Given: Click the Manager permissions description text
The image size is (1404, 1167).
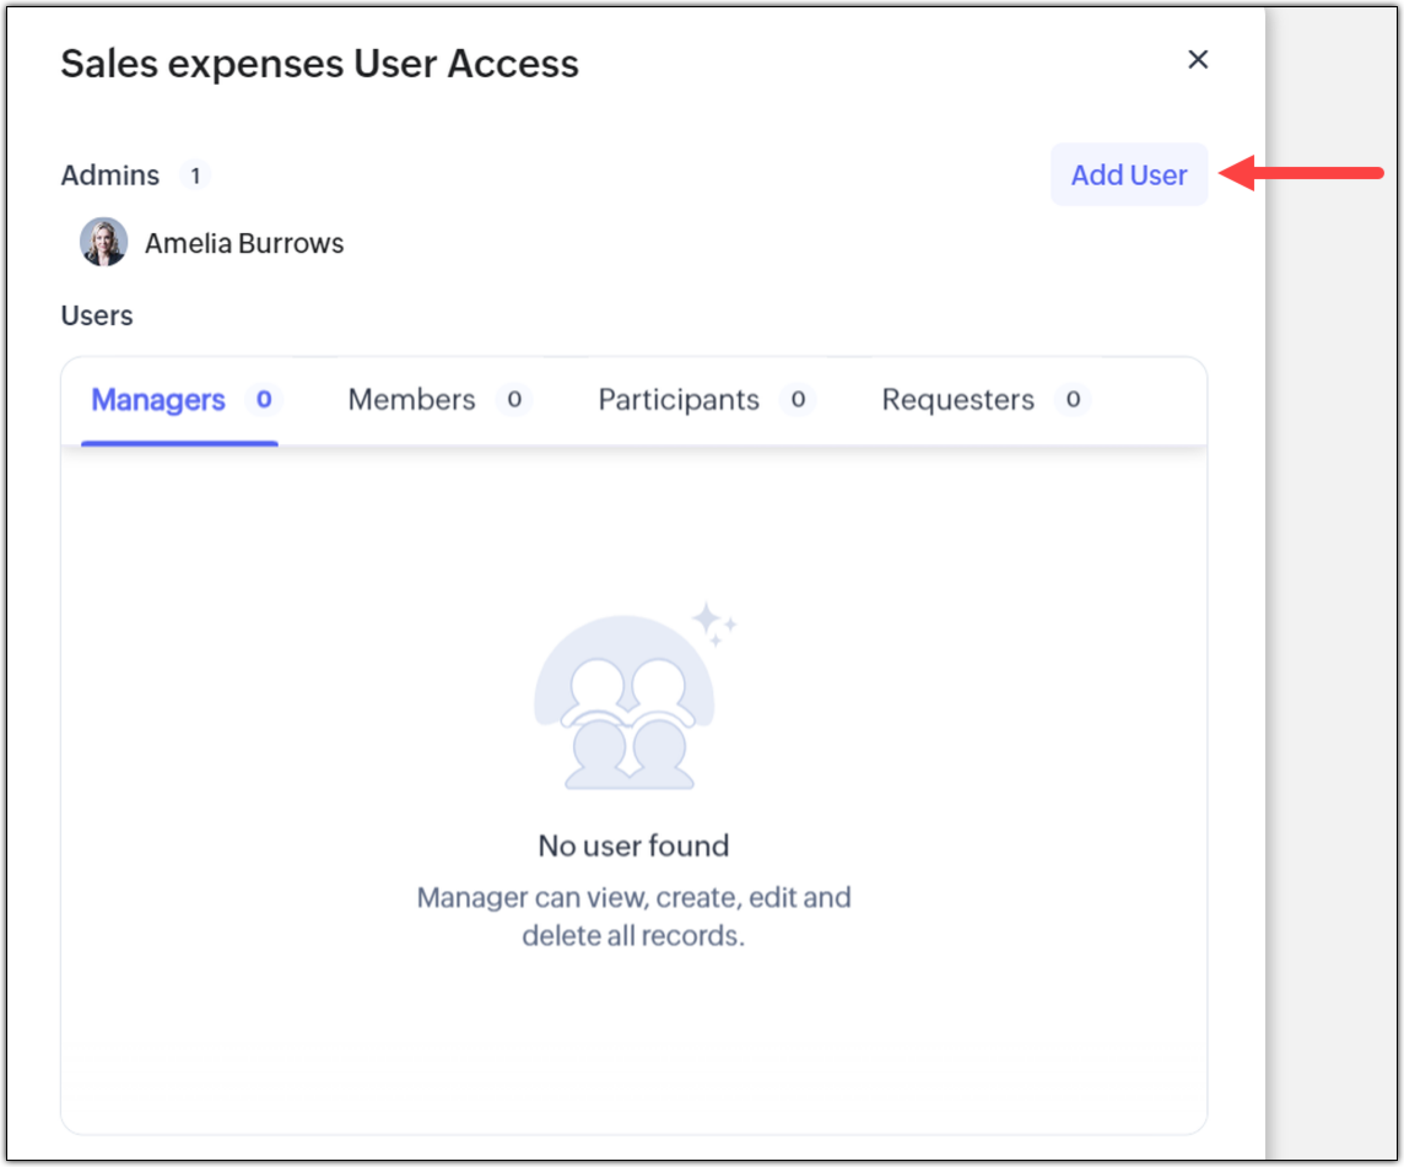Looking at the screenshot, I should 633,915.
